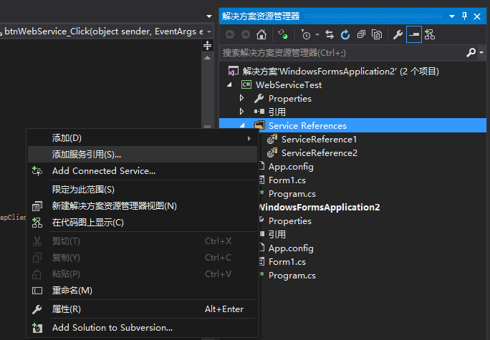Click the code map diagram icon in the toolbar
Viewport: 490px width, 340px height.
click(430, 34)
